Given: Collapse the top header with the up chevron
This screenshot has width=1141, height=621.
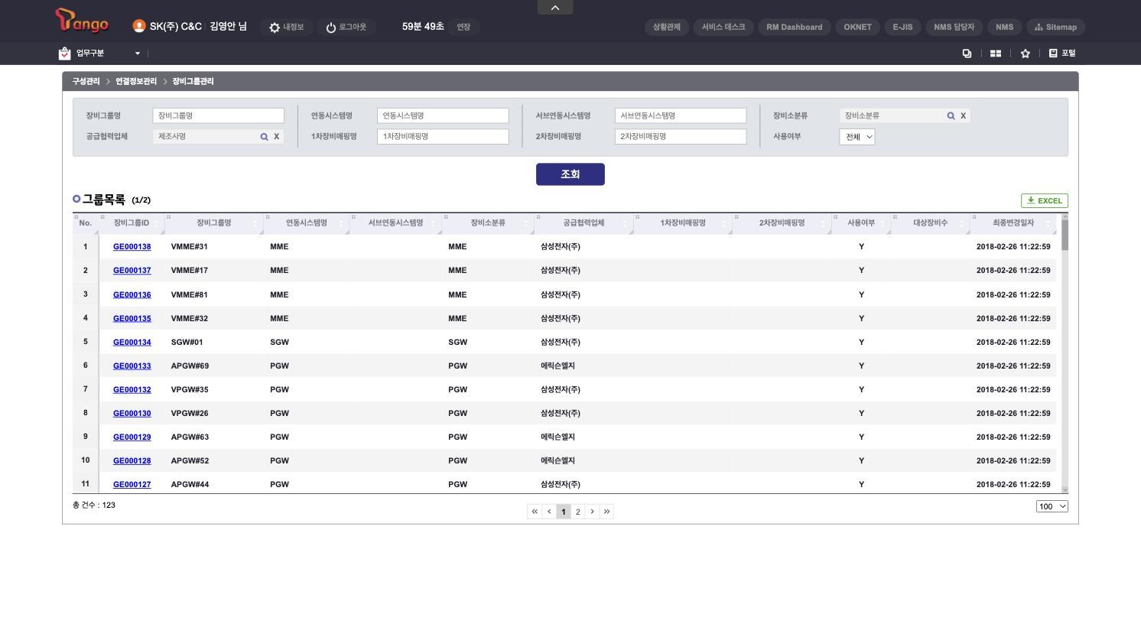Looking at the screenshot, I should [555, 8].
